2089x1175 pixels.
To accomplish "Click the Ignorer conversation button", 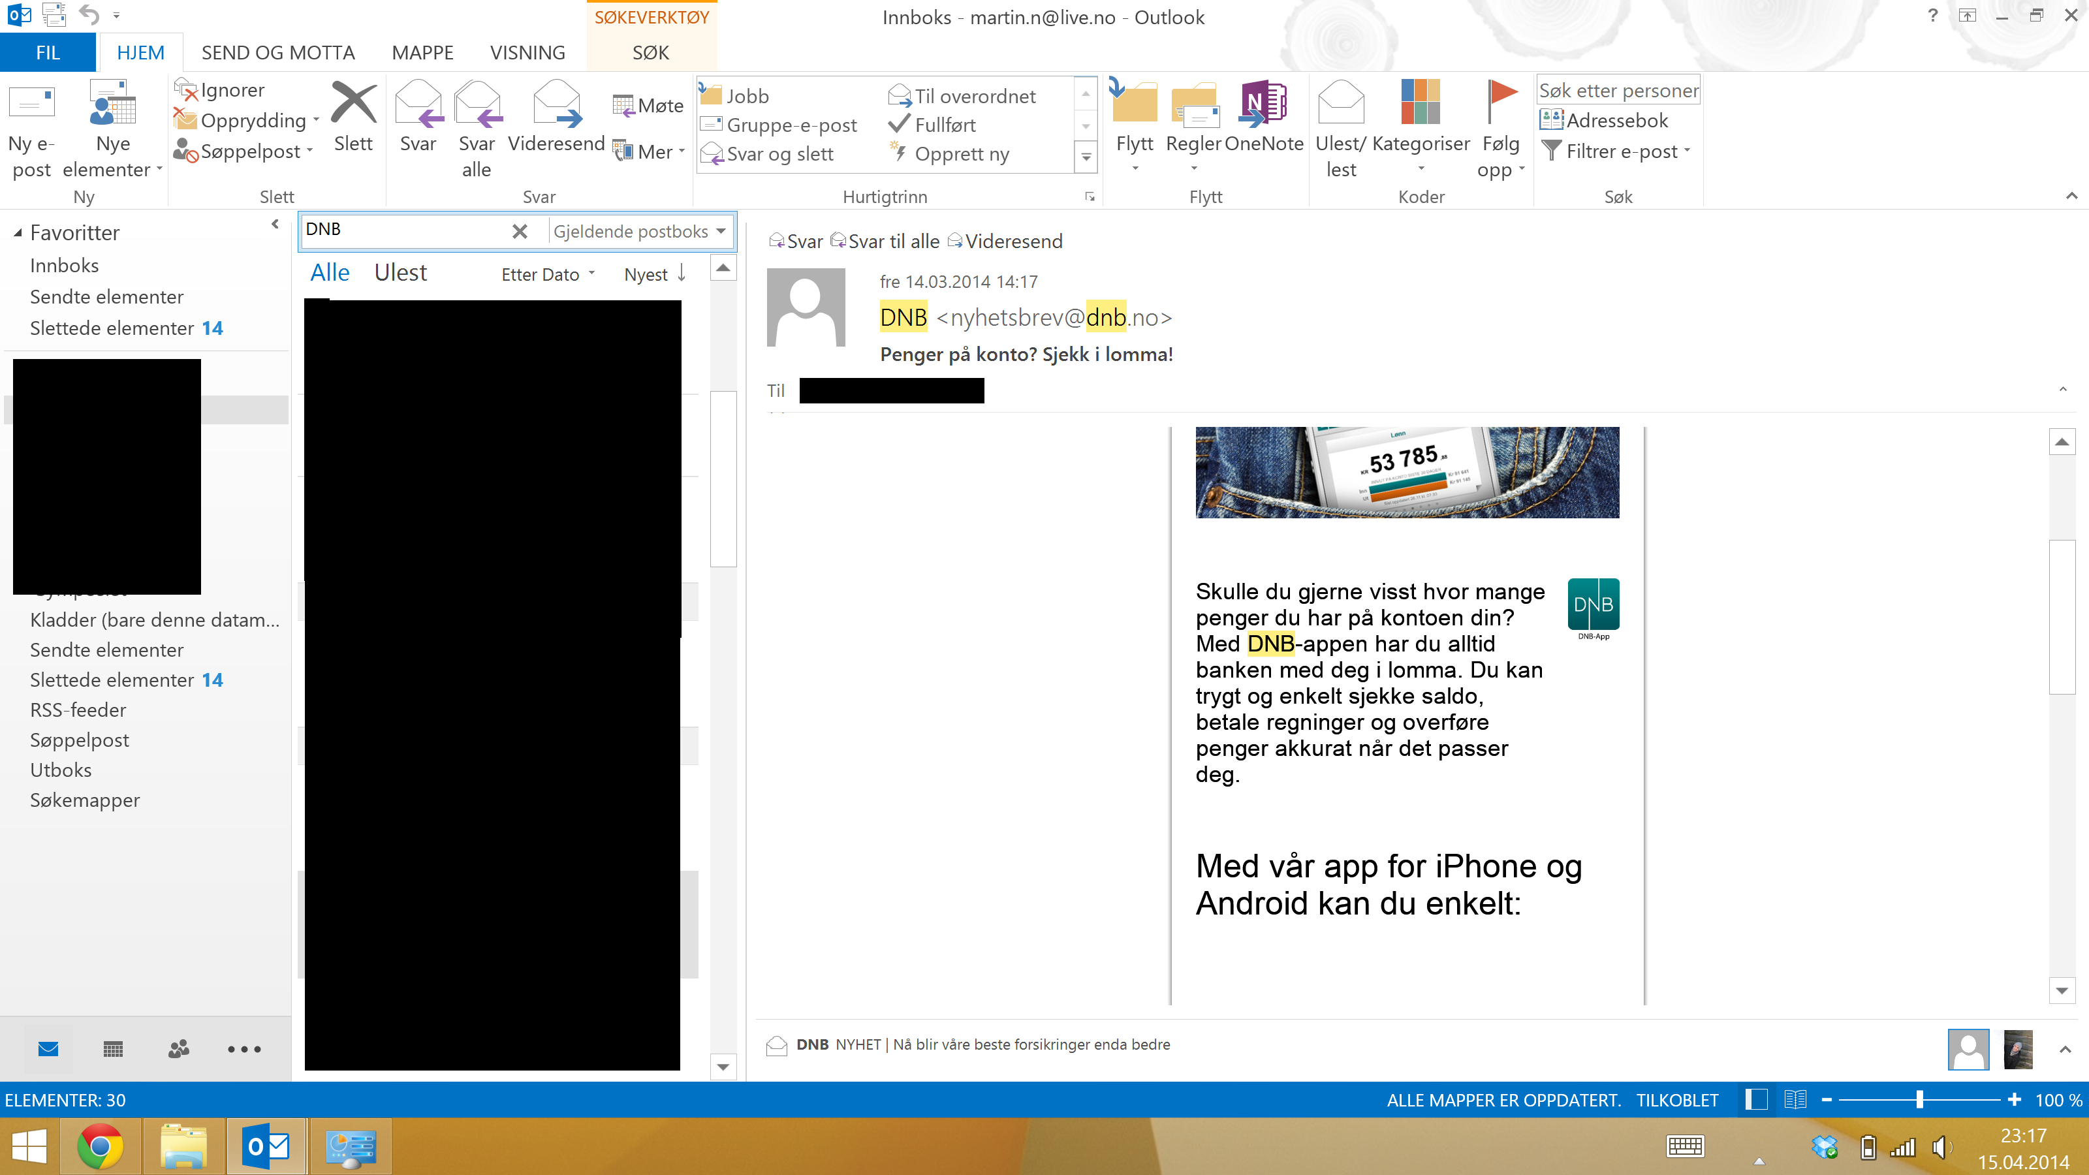I will pyautogui.click(x=220, y=90).
